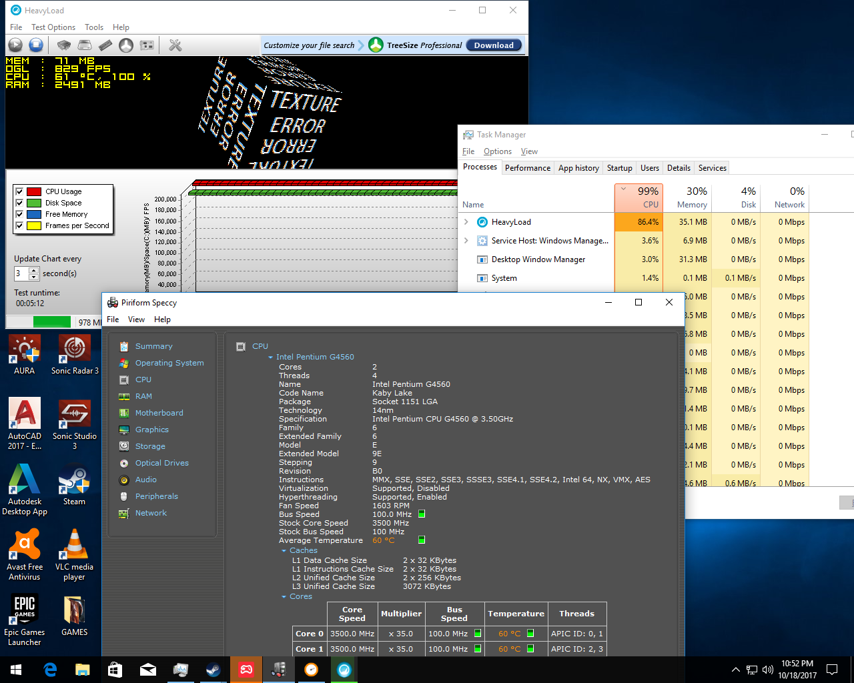Uncheck the CPU Usage checkbox in HeavyLoad
854x683 pixels.
click(x=19, y=191)
